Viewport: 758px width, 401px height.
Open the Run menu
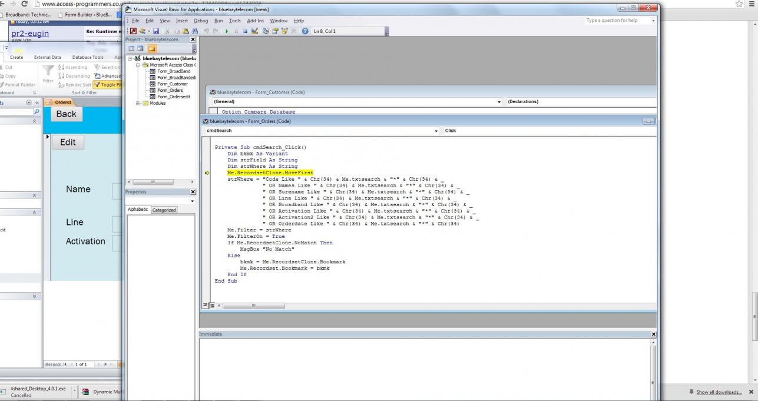[x=219, y=21]
